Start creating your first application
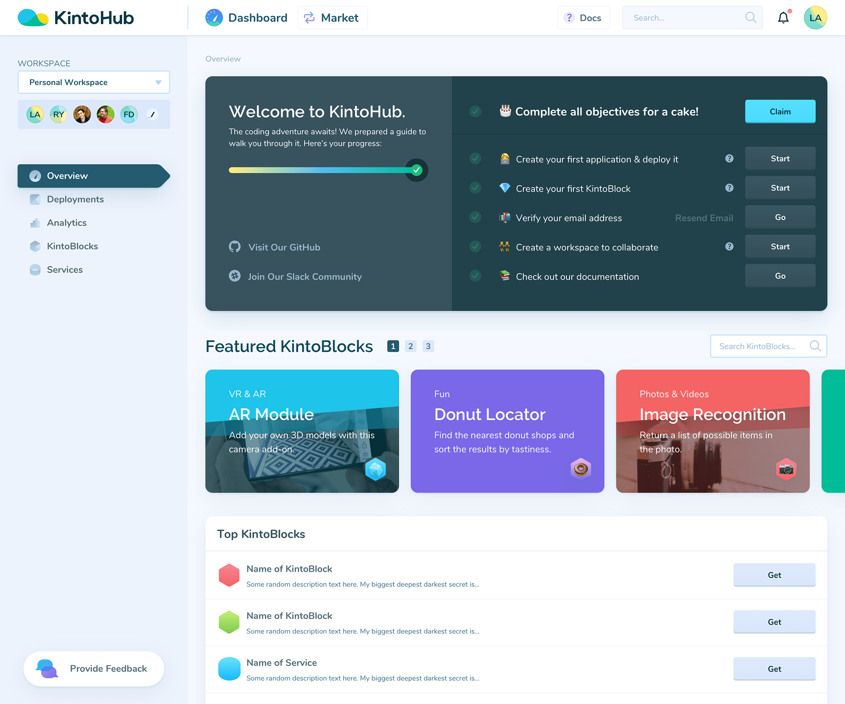 tap(780, 158)
